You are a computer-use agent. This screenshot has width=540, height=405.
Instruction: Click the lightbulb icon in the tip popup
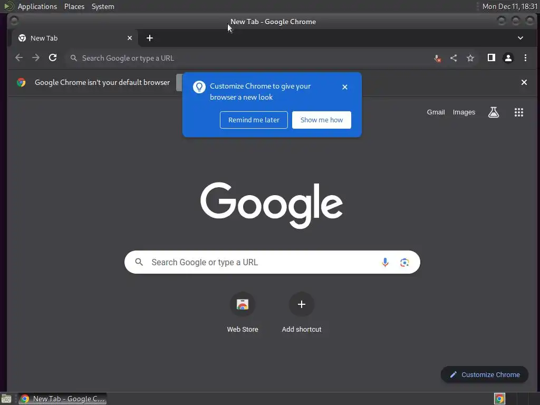(x=199, y=87)
